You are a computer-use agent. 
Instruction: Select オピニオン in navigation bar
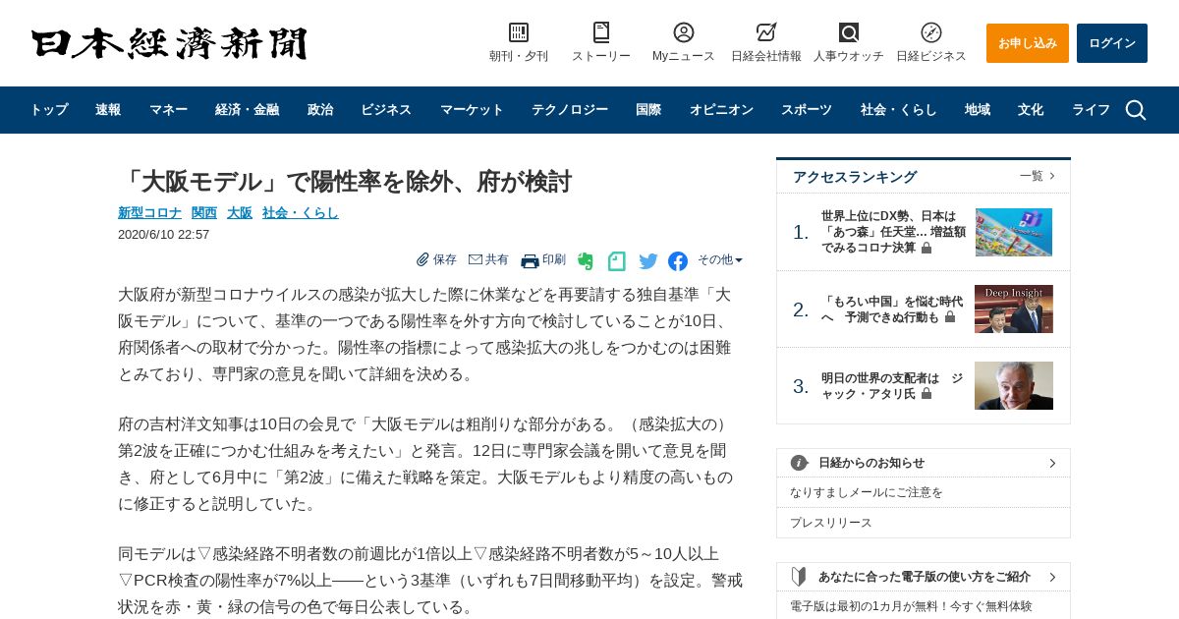pos(721,110)
